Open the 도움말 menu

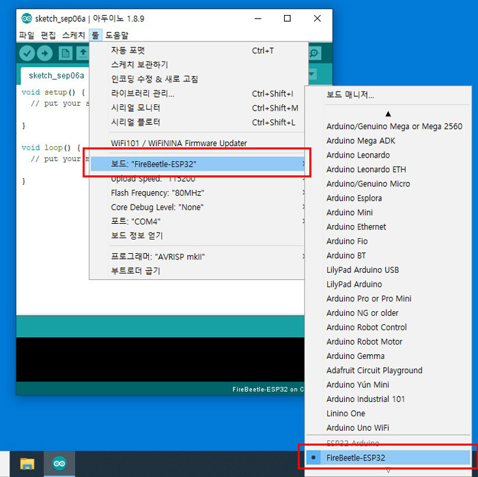tap(117, 35)
